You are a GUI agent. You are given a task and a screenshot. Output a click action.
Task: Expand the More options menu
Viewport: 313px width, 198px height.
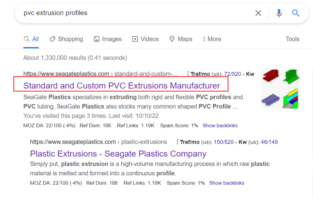coord(212,39)
